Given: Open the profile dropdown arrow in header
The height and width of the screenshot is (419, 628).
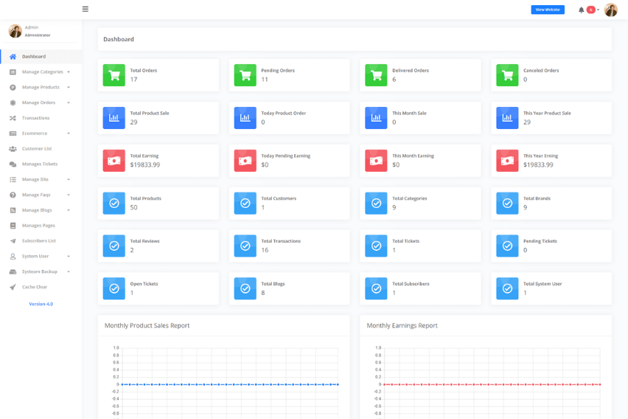Looking at the screenshot, I should coord(599,10).
